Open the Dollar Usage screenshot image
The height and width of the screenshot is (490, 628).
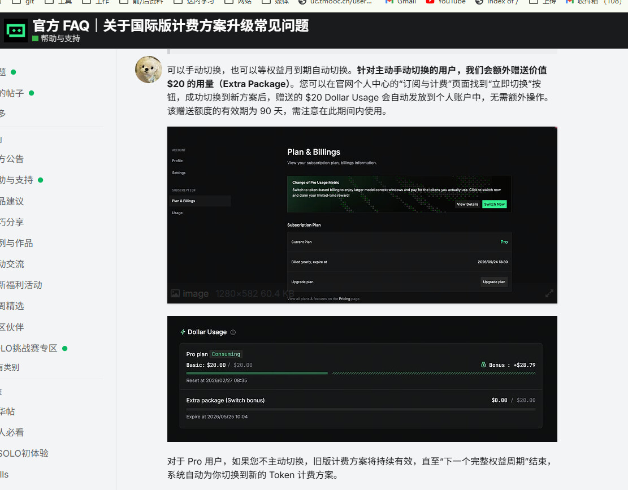pyautogui.click(x=362, y=379)
